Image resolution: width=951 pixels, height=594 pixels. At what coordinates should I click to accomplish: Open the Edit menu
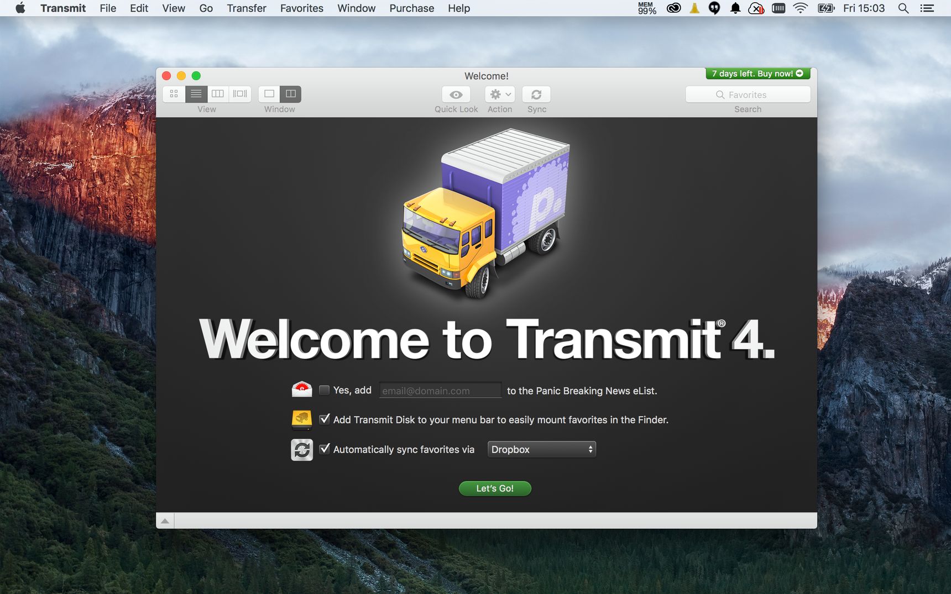(x=139, y=8)
